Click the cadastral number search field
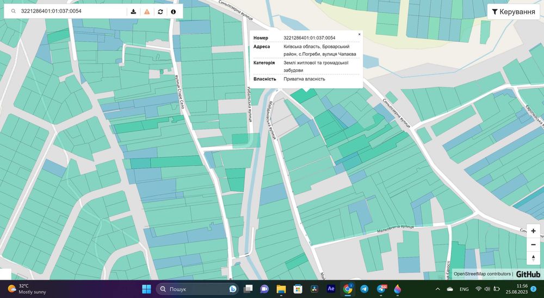 point(71,11)
